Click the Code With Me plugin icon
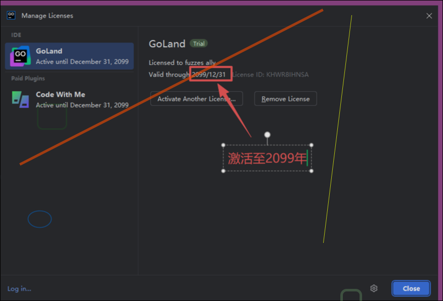 click(x=20, y=99)
